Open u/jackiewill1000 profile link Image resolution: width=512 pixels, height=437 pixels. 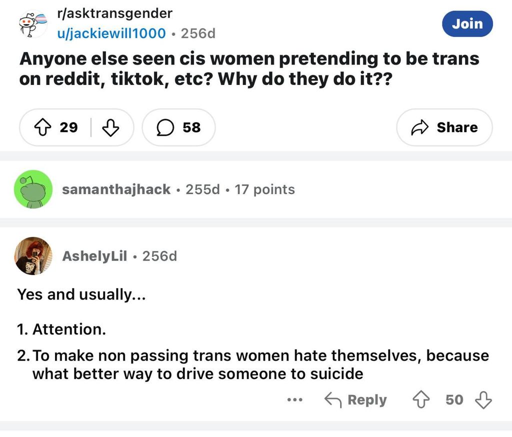pyautogui.click(x=112, y=33)
